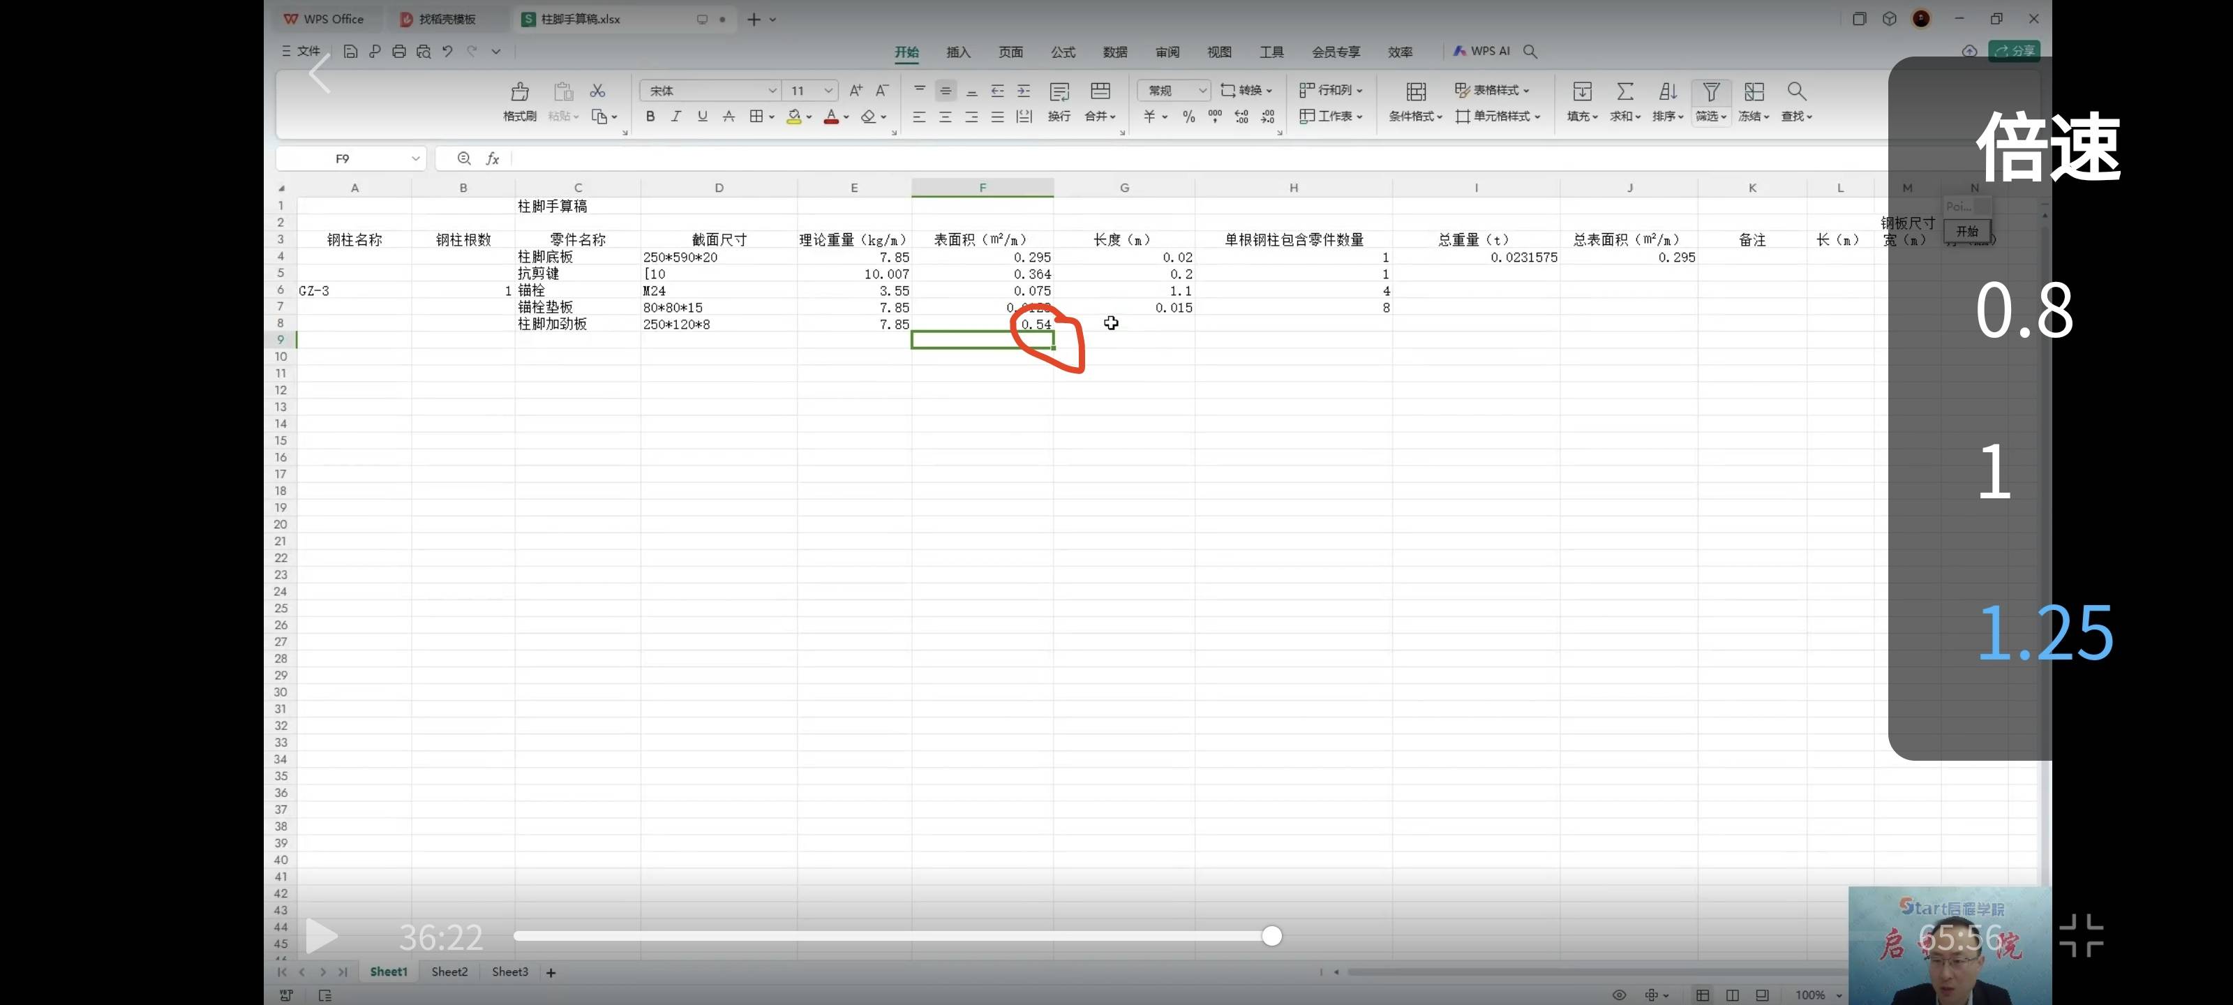Viewport: 2233px width, 1005px height.
Task: Click the Print icon in quick toolbar
Action: point(398,51)
